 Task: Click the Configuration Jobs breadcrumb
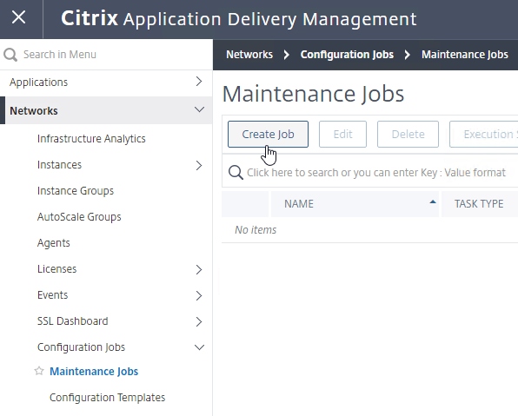pos(347,55)
